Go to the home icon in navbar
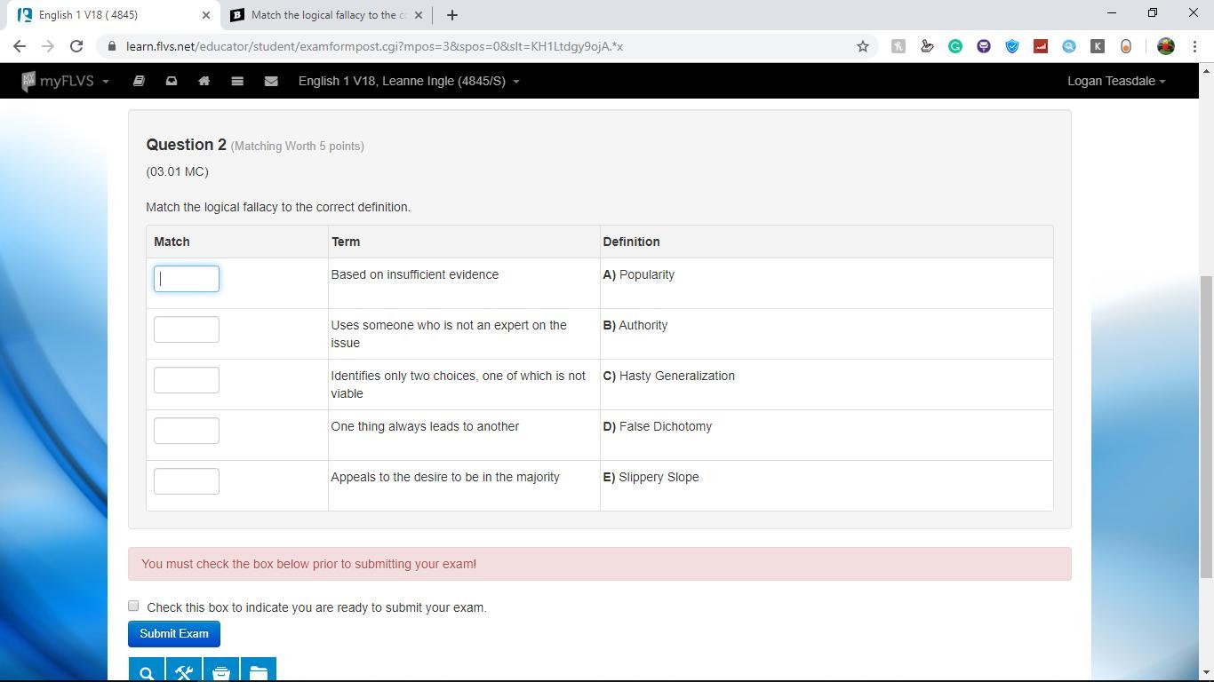This screenshot has width=1214, height=682. (204, 81)
